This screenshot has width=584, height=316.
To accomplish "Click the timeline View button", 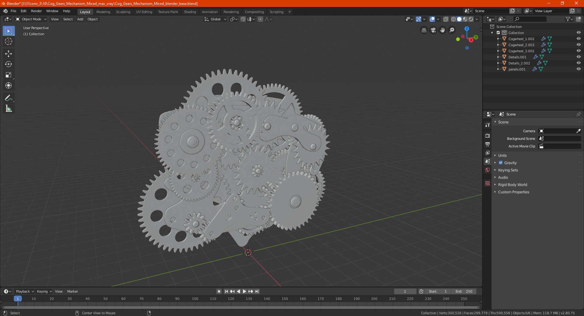I will [59, 291].
